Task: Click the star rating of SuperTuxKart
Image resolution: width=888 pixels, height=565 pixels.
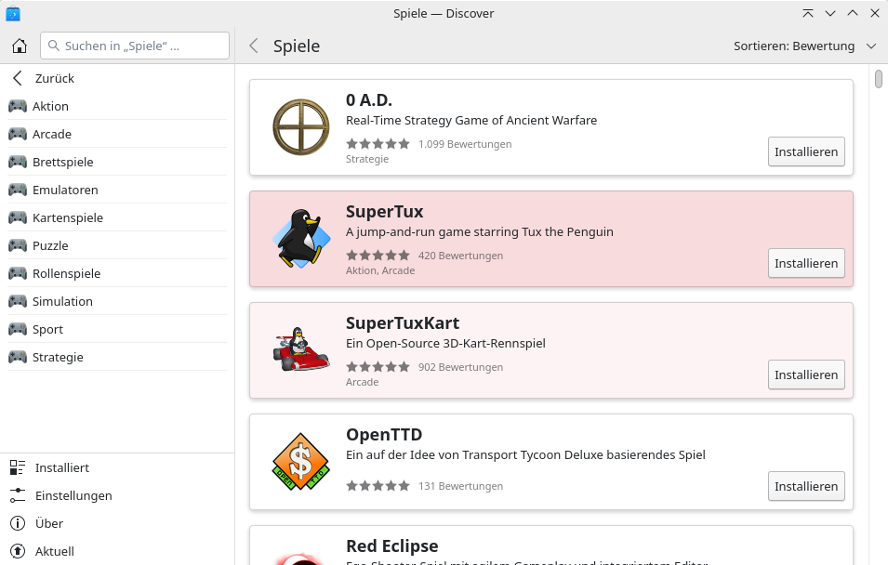Action: [378, 367]
